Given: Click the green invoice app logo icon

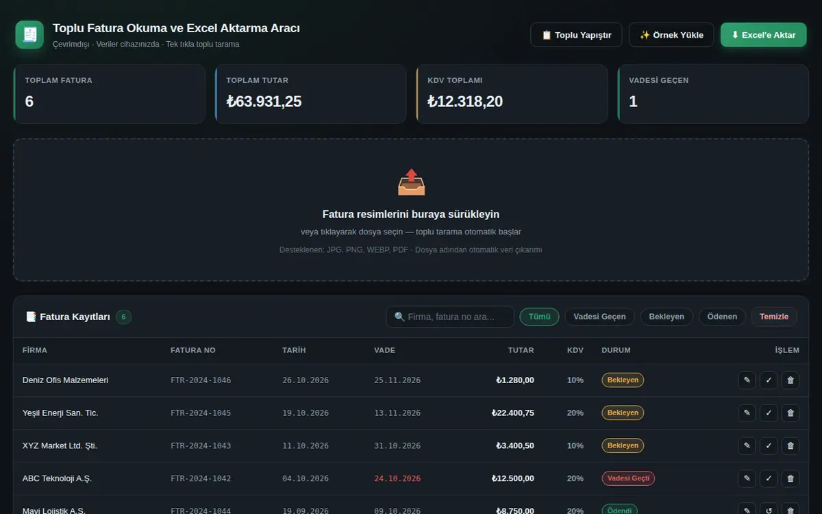Looking at the screenshot, I should click(29, 34).
